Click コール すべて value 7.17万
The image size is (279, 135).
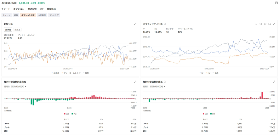(66, 124)
